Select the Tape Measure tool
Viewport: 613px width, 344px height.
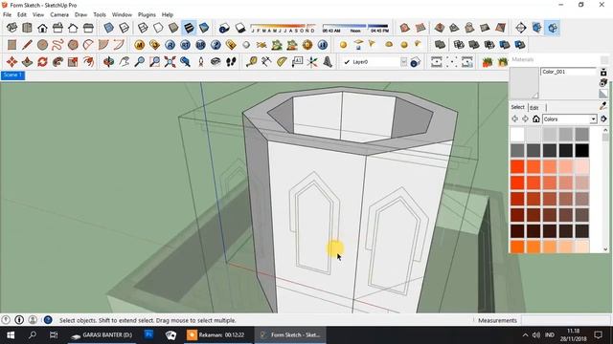[x=251, y=62]
